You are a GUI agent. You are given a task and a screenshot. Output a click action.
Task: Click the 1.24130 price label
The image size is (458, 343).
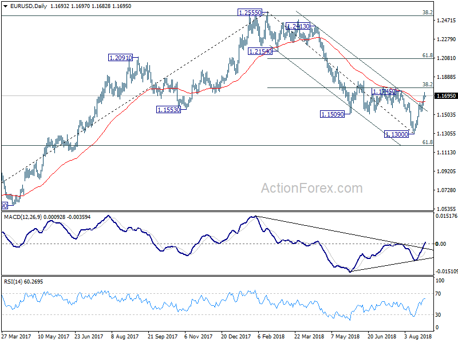click(x=298, y=26)
